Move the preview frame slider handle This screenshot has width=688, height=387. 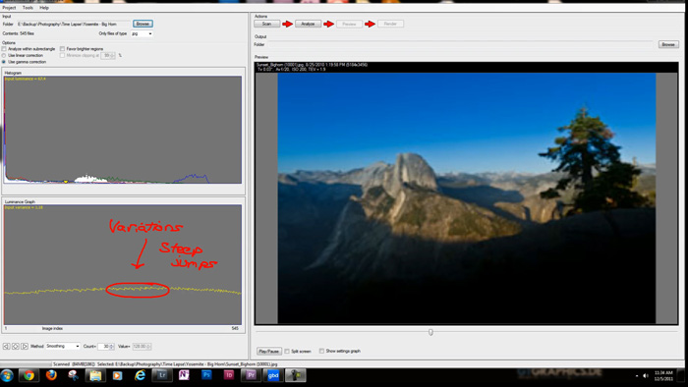[x=430, y=332]
